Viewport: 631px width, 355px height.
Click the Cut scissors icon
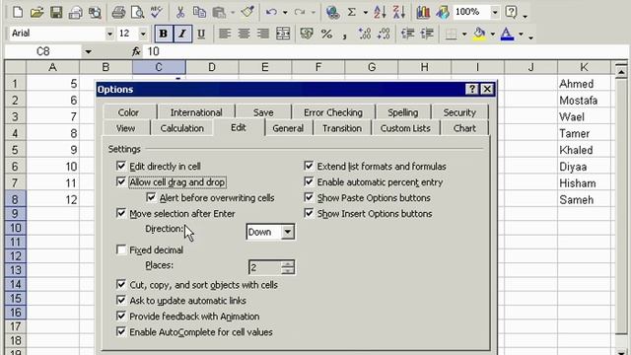(x=180, y=13)
